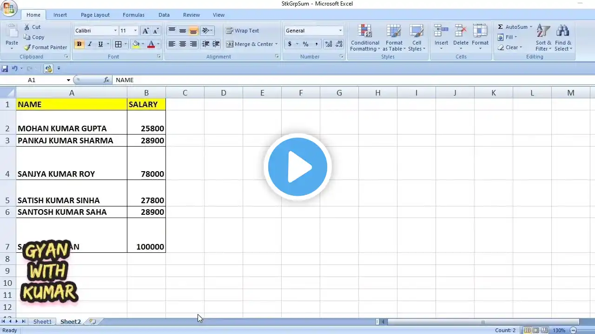Open Customize Quick Access Toolbar dropdown
The height and width of the screenshot is (334, 595).
pos(59,69)
